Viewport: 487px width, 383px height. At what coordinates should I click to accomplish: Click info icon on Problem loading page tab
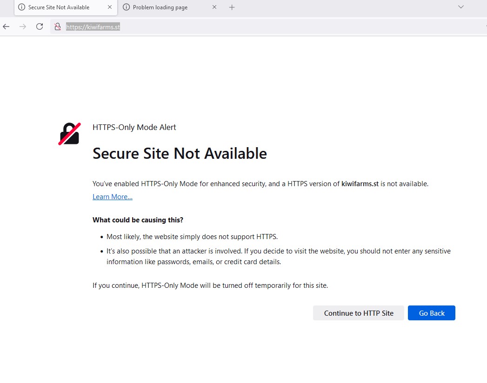(x=126, y=7)
